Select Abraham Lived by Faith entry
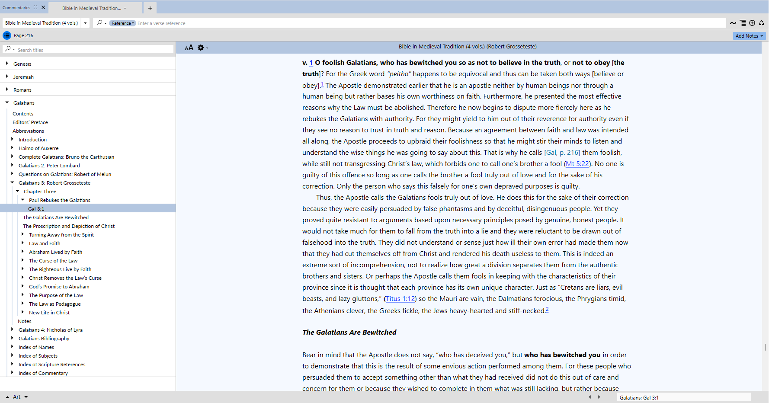Screen dimensions: 769x403 55,252
